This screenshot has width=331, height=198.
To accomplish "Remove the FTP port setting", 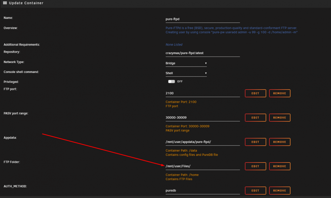I will pyautogui.click(x=280, y=93).
